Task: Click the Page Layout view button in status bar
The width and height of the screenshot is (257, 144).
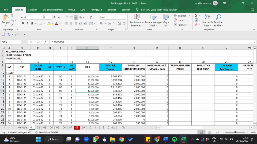Action: (209, 132)
